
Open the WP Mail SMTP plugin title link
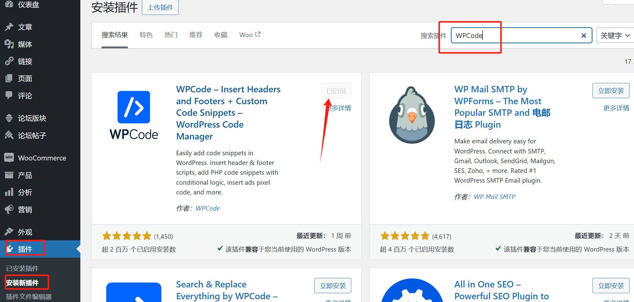502,107
